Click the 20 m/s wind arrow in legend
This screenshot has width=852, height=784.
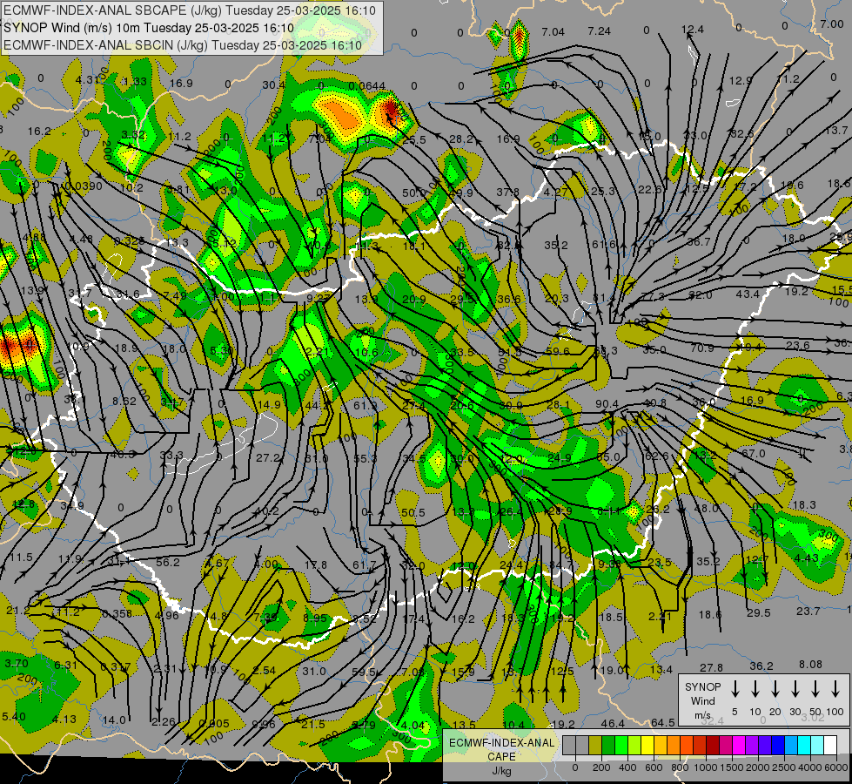coord(775,688)
